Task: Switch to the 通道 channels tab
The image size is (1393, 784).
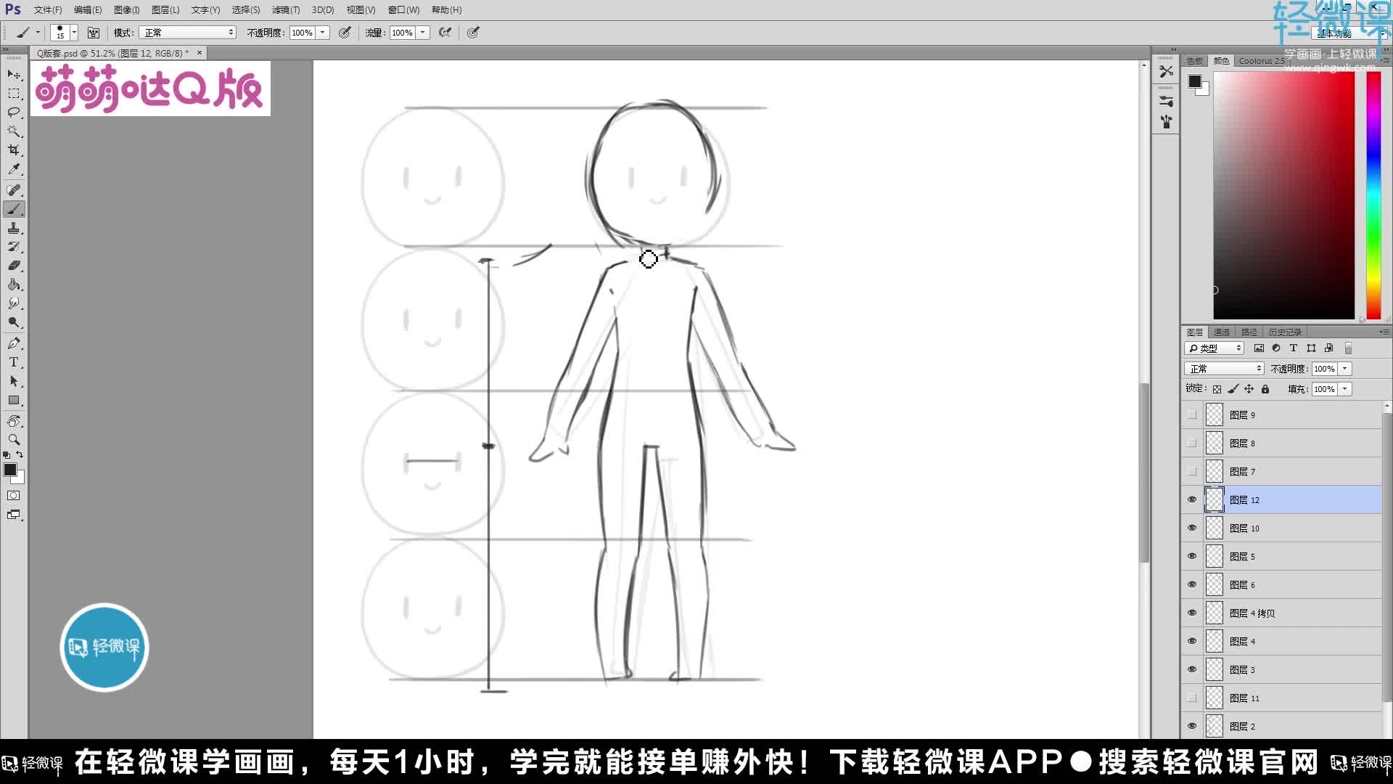Action: click(x=1221, y=332)
